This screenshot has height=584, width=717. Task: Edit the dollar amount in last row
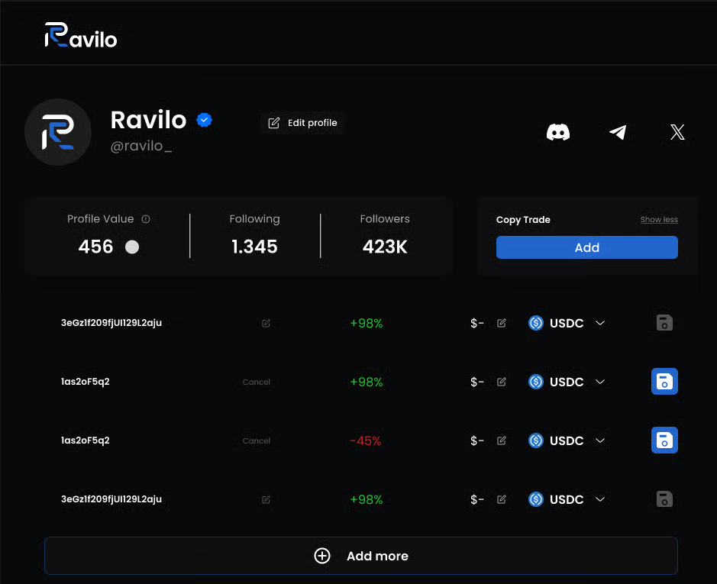(502, 499)
